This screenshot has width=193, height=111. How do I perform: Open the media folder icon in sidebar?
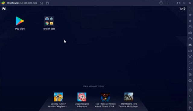[x=190, y=63]
